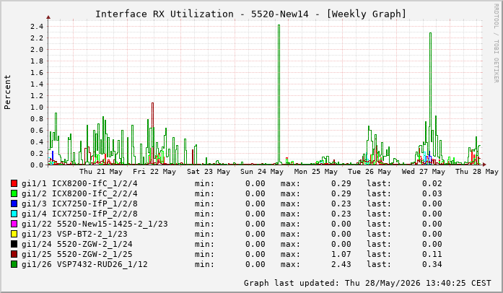This screenshot has width=503, height=293.
Task: Click the bright green gi1/2 legend swatch
Action: 14,193
